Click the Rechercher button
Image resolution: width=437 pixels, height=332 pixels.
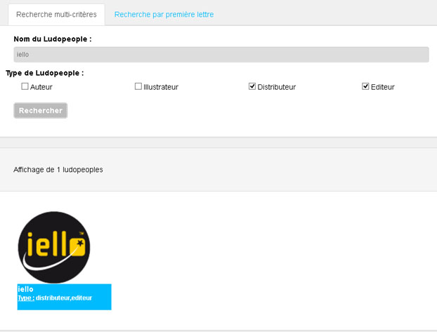(x=41, y=111)
